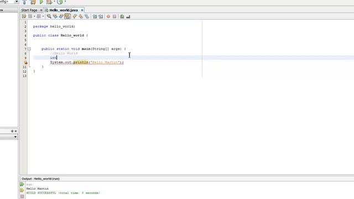Switch to the Start Page tab
The height and width of the screenshot is (199, 354).
pyautogui.click(x=29, y=10)
